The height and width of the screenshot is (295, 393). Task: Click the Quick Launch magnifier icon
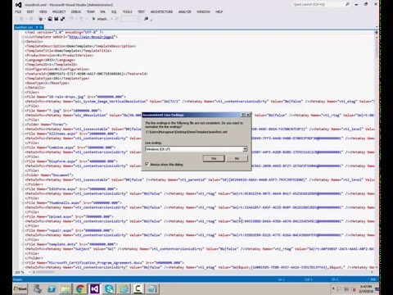(x=347, y=4)
